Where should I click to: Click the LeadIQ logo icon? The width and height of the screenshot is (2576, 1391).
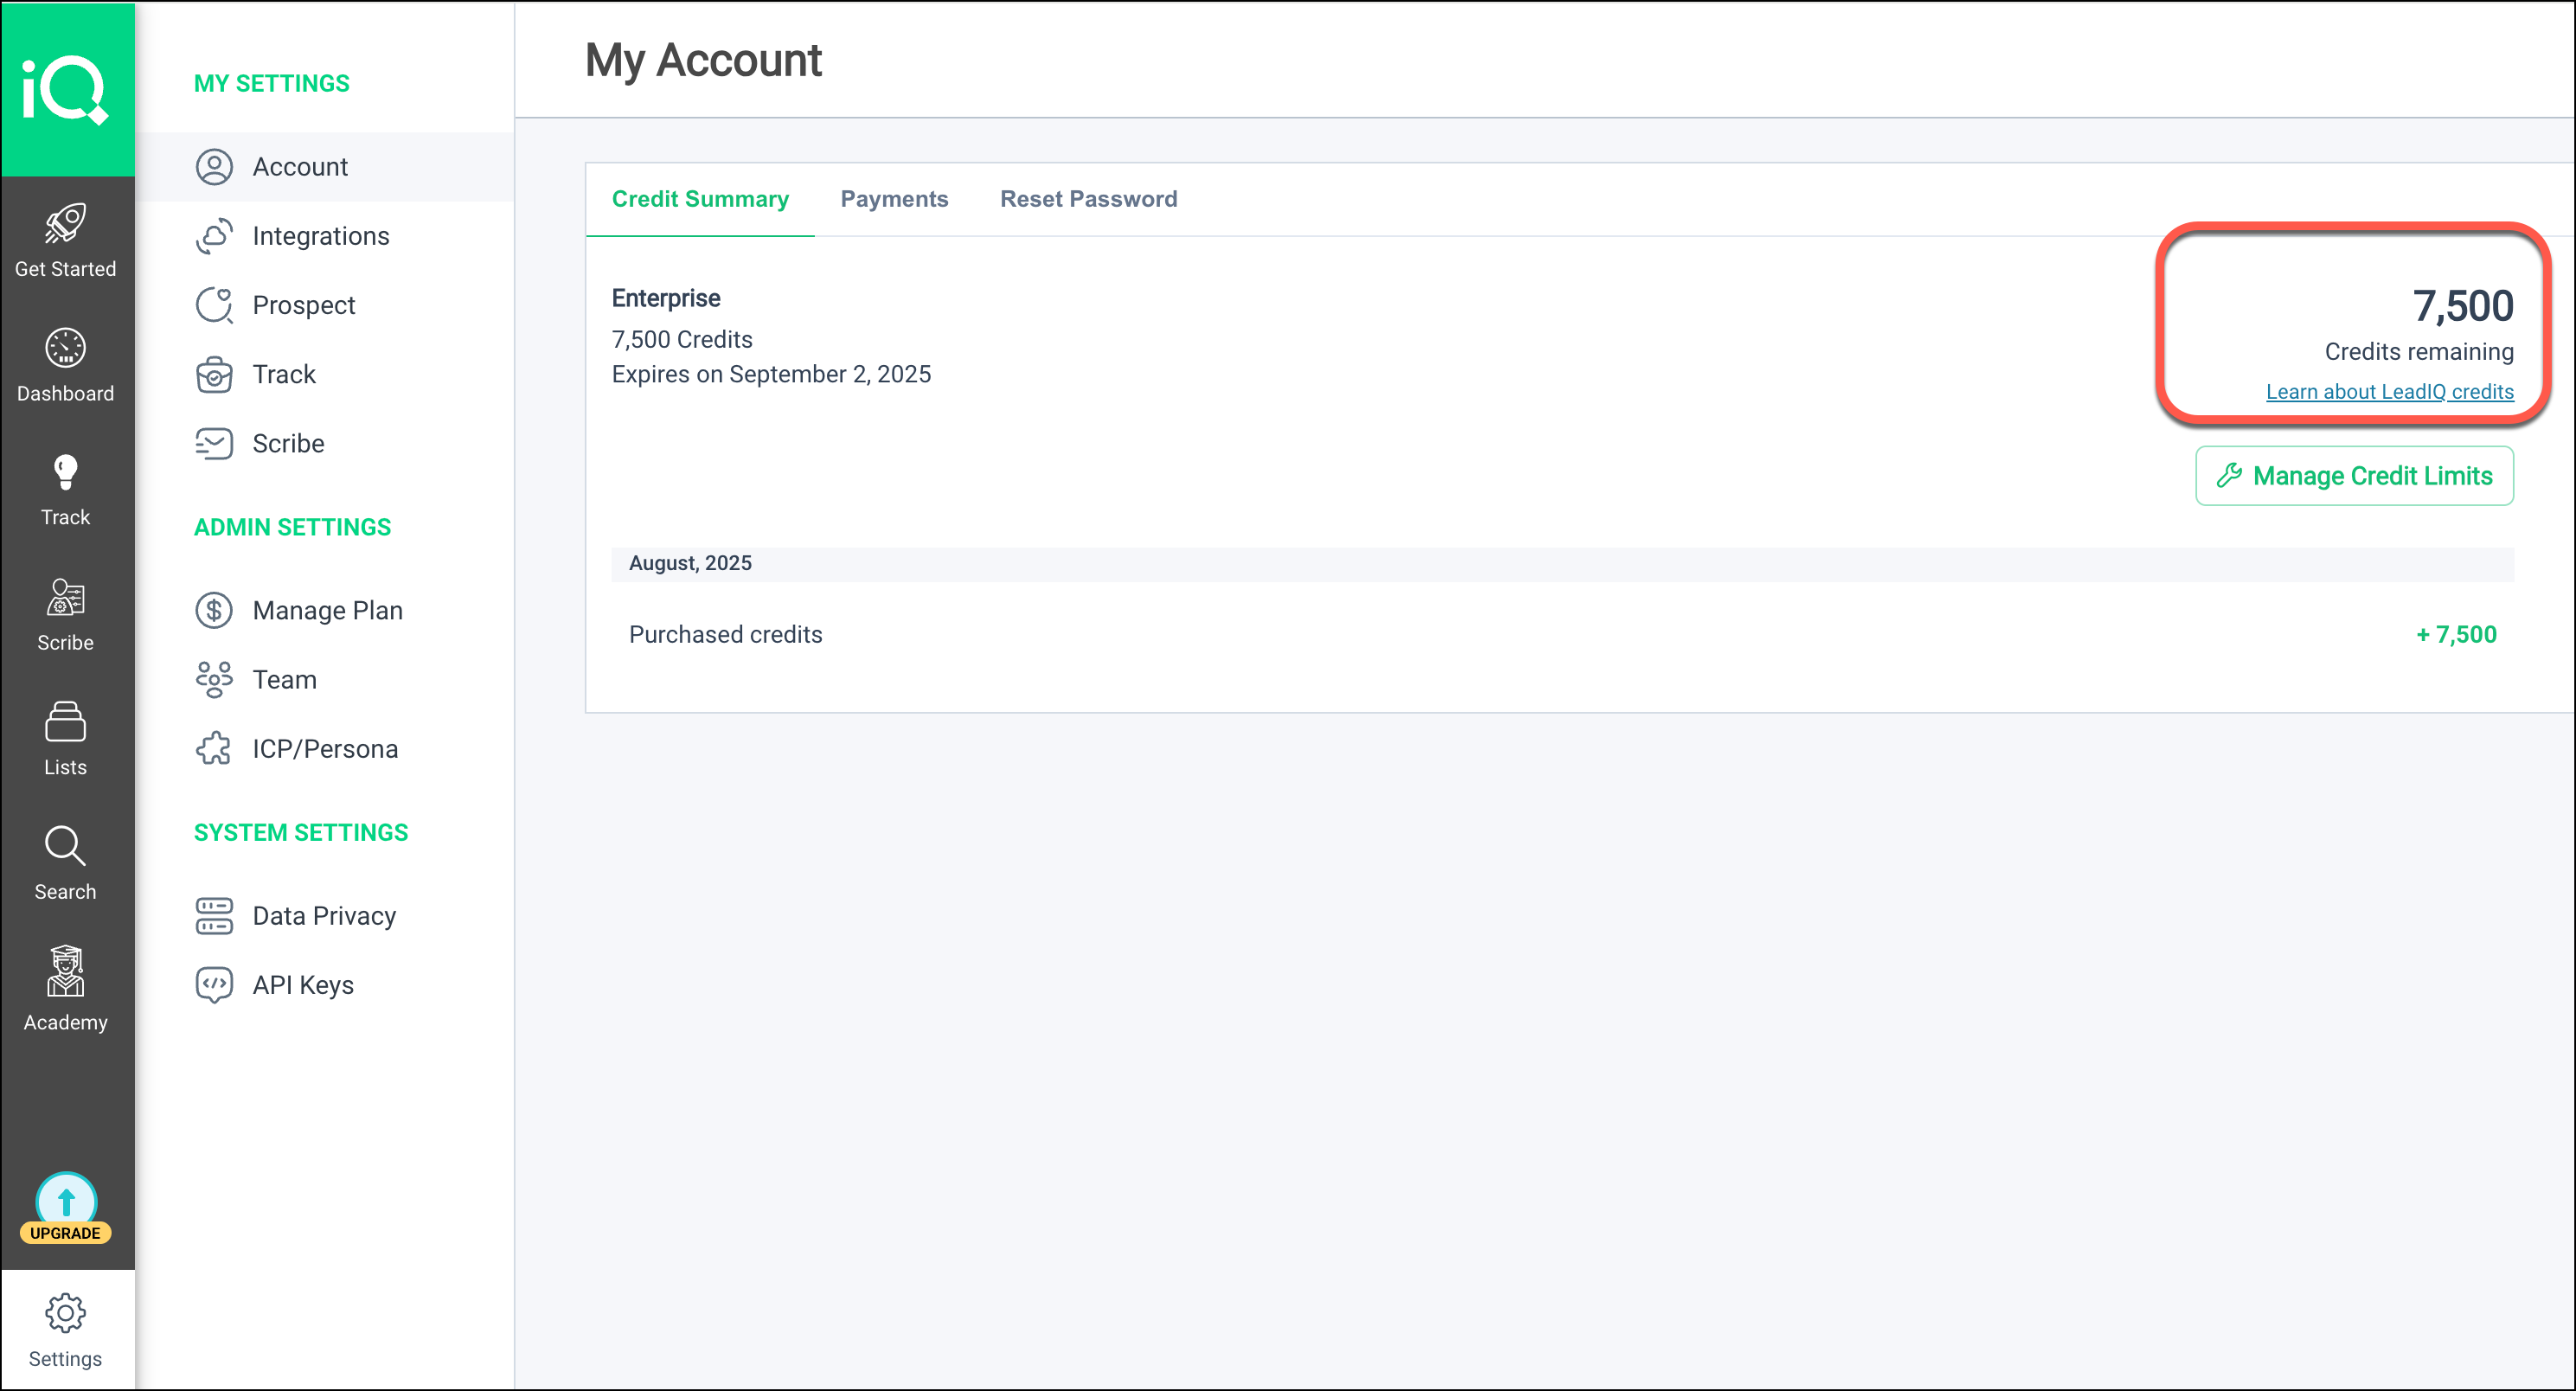tap(65, 90)
